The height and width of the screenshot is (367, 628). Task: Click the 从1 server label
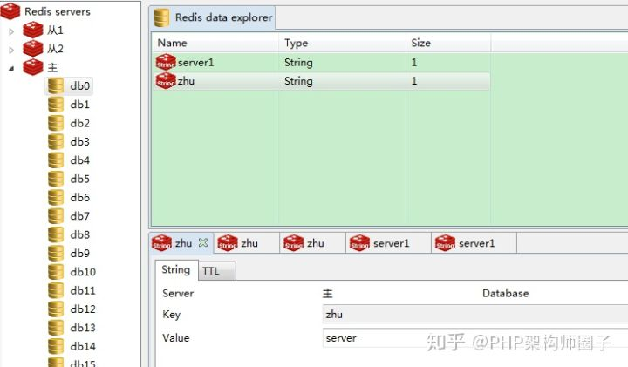pyautogui.click(x=55, y=30)
